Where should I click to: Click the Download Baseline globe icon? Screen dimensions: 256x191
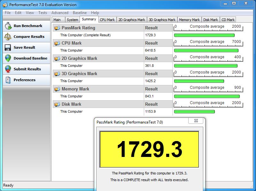tap(8, 59)
